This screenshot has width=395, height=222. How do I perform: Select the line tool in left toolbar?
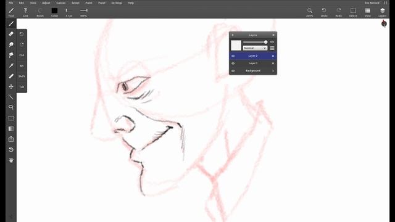[x=11, y=97]
